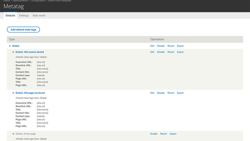Viewport: 250px width, 141px height.
Task: Disable the 403 access denied defaults
Action: pos(161,52)
